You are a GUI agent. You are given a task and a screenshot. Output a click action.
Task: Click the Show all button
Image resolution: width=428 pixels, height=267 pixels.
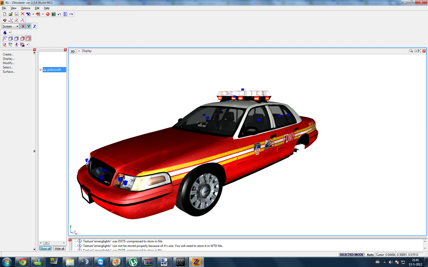45,249
